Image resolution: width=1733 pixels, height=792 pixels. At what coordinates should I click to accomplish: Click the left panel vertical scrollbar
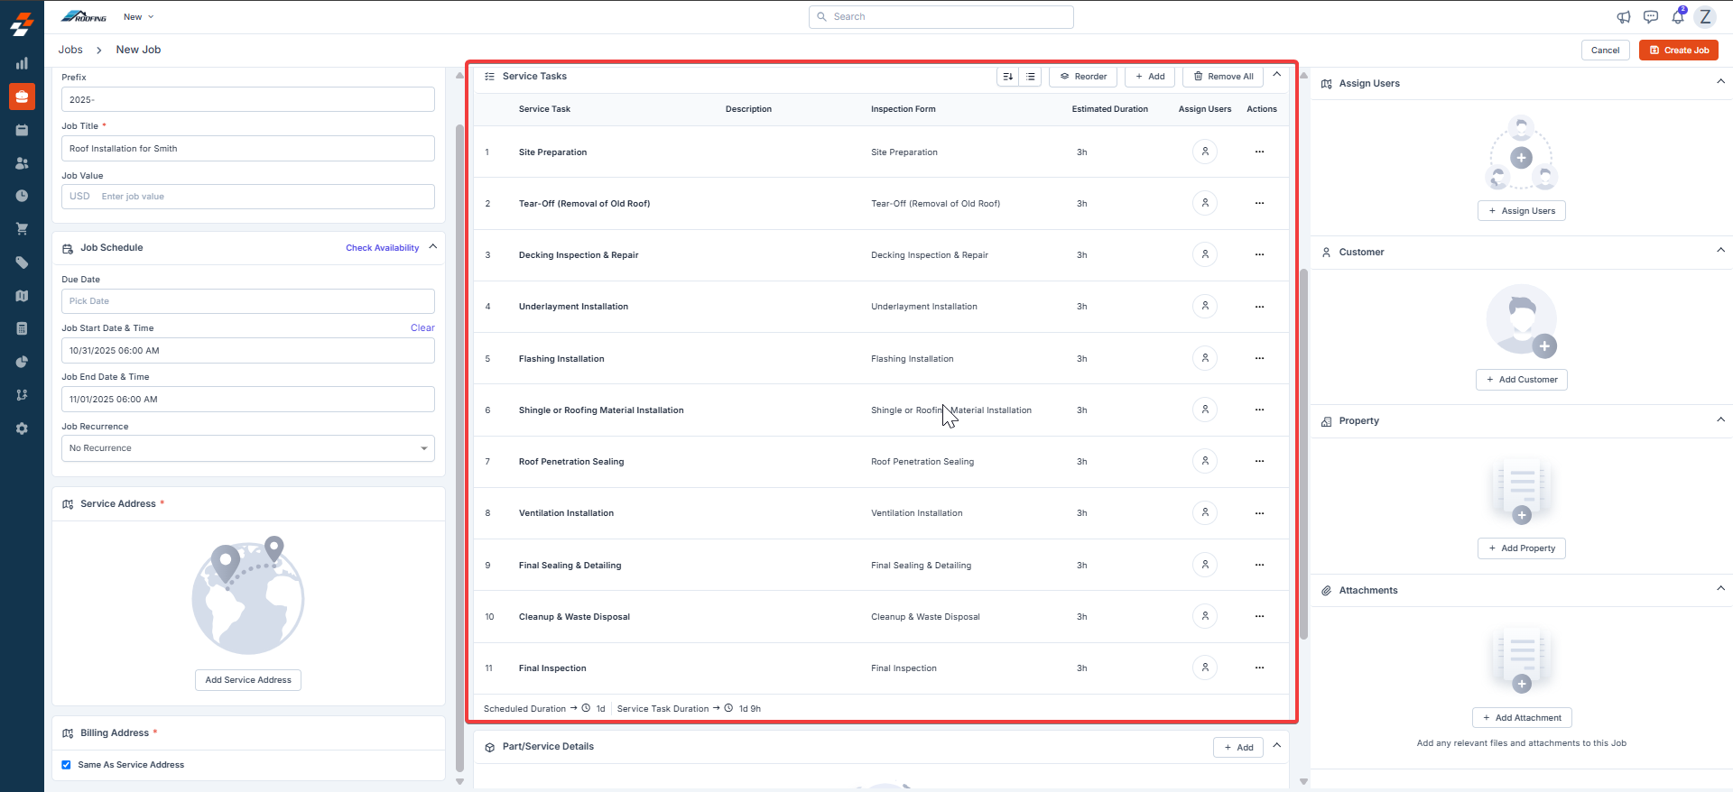pyautogui.click(x=459, y=447)
